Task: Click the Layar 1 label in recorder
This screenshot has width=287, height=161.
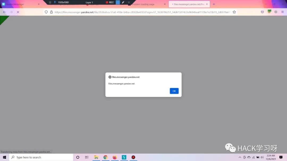Action: [89, 2]
